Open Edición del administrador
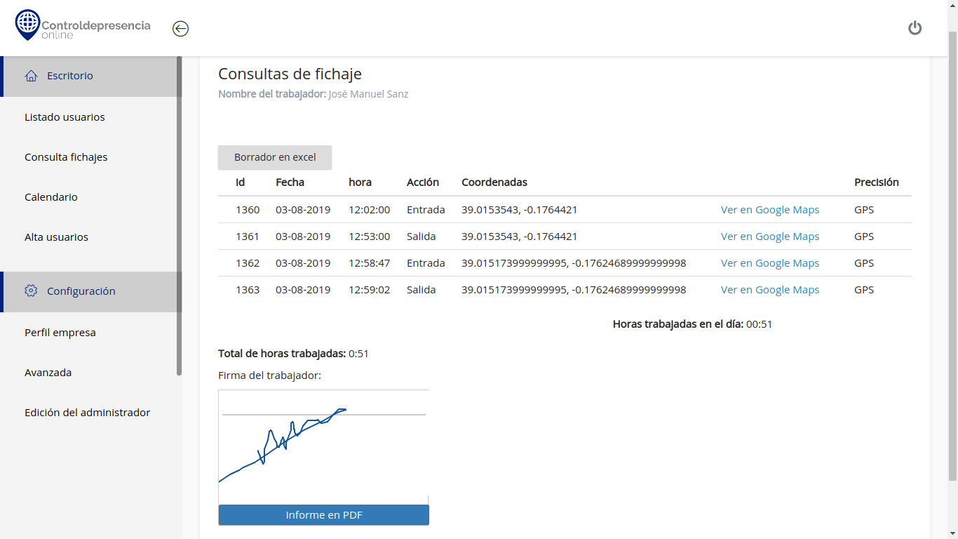 click(x=87, y=413)
